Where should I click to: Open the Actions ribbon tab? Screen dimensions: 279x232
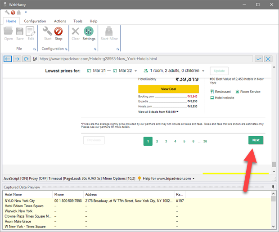60,21
